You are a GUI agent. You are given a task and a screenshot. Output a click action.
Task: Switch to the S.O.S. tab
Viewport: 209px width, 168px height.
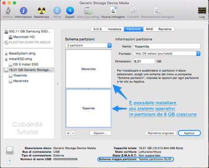click(x=98, y=29)
